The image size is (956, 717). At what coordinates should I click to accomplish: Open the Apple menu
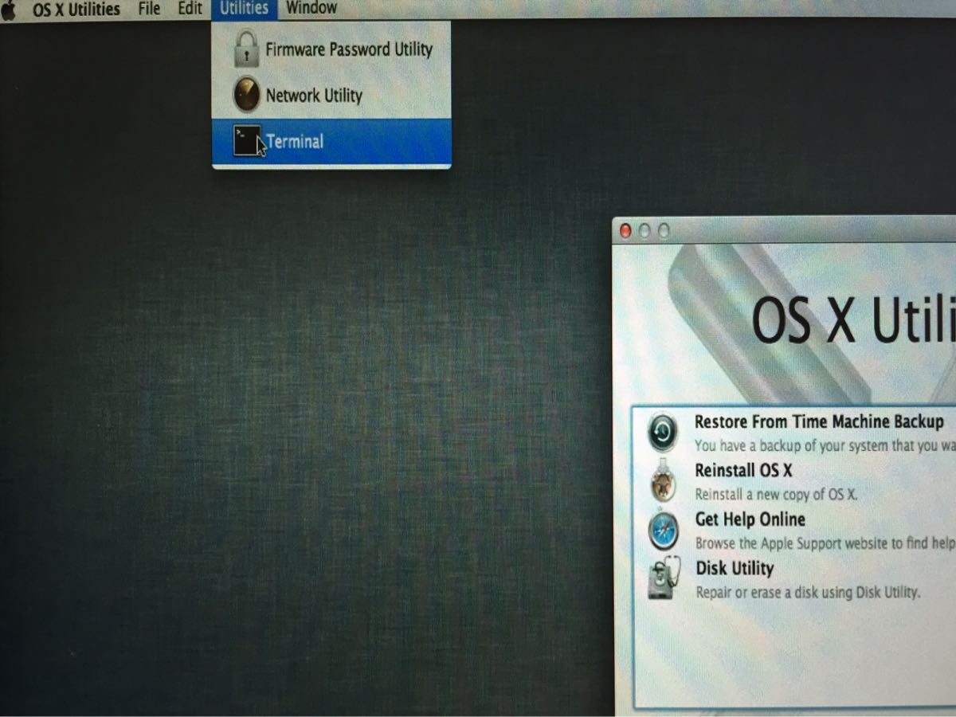[9, 10]
